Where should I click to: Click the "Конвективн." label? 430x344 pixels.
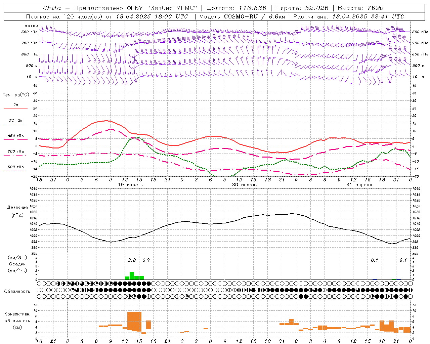[x=17, y=314]
